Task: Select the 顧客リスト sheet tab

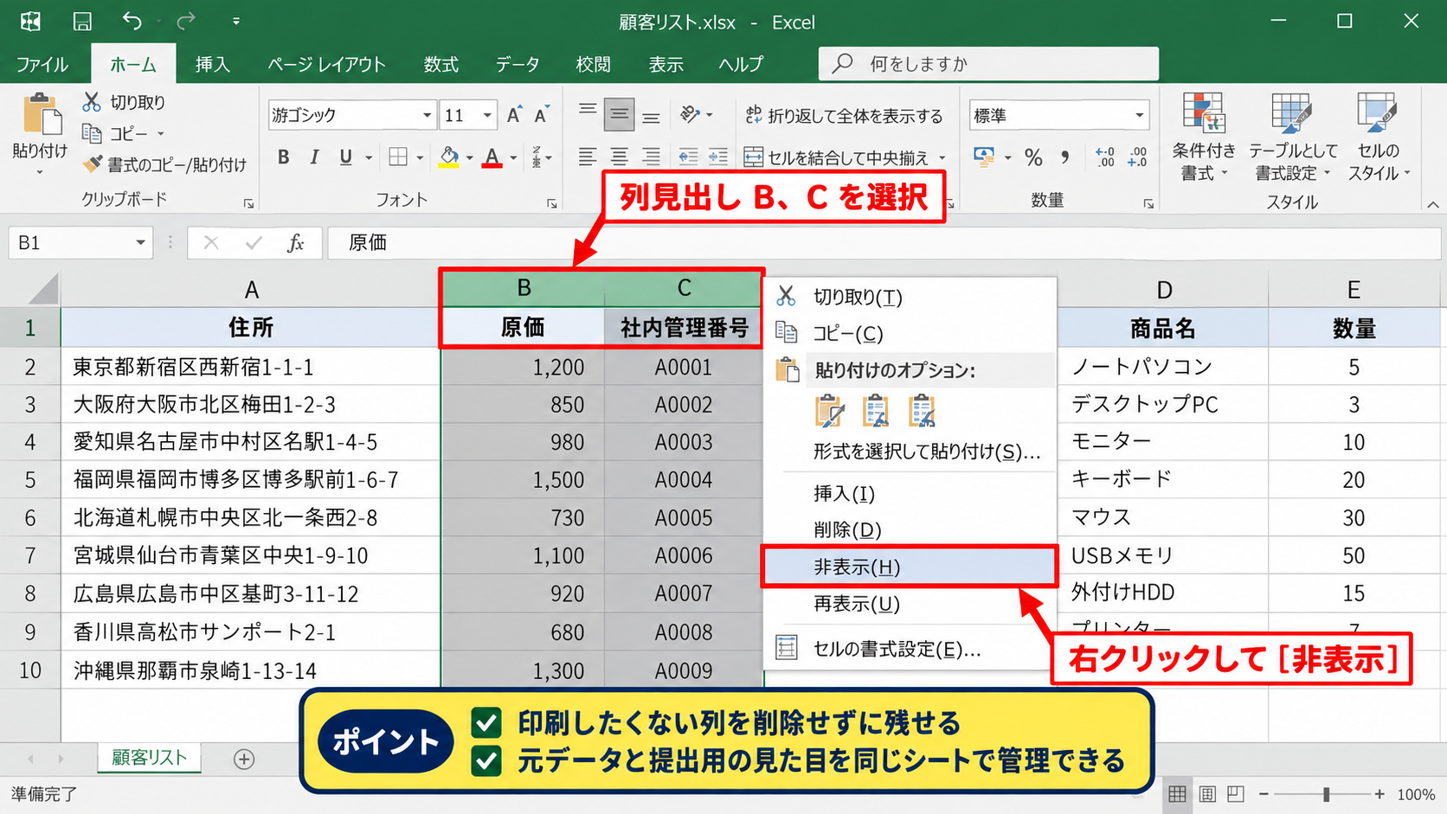Action: click(149, 758)
